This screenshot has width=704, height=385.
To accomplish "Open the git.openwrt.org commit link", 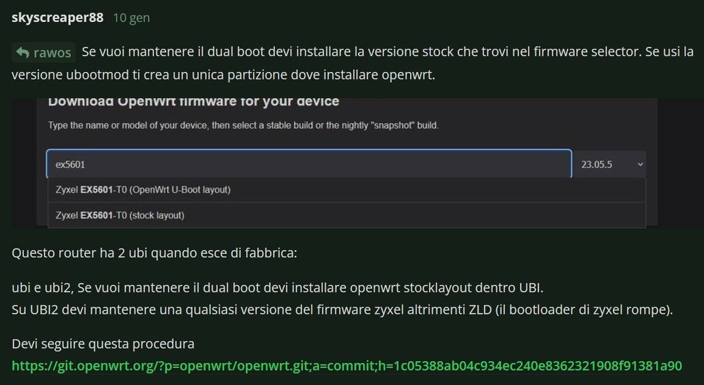I will (x=346, y=365).
